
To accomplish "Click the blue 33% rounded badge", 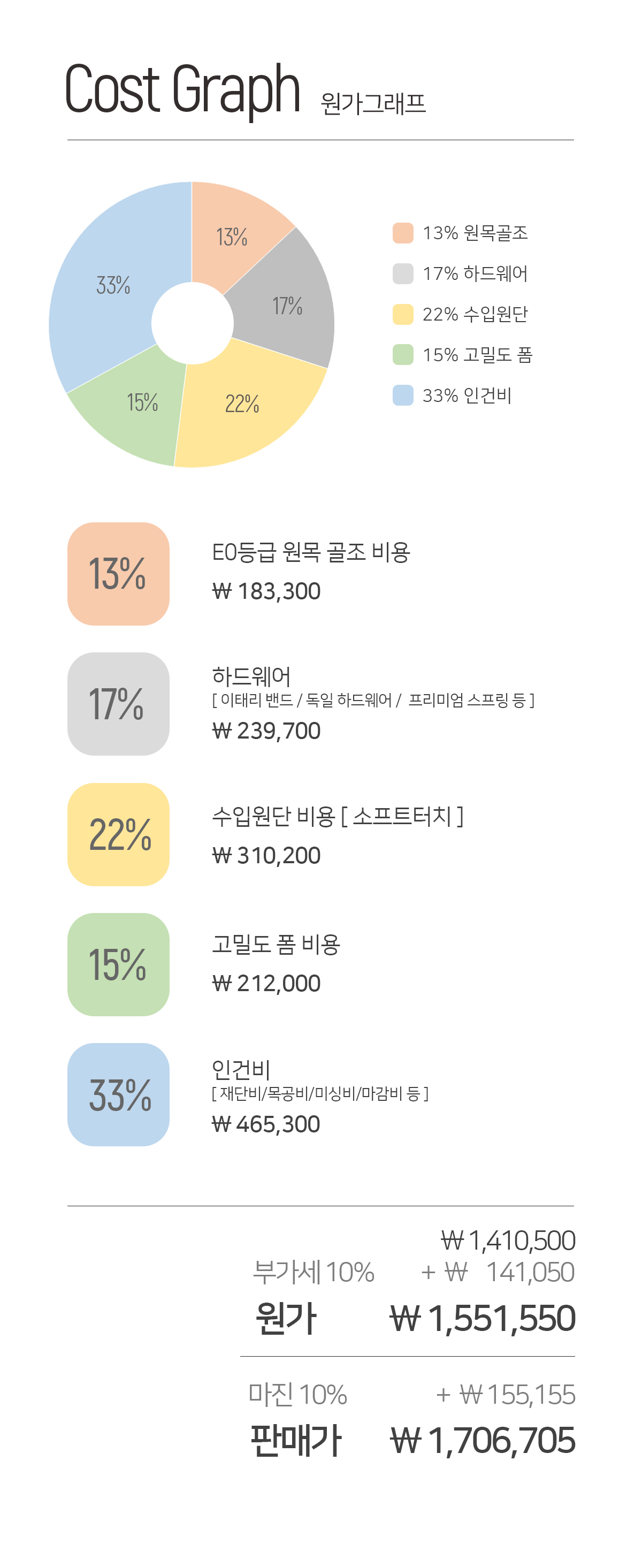I will click(118, 1095).
